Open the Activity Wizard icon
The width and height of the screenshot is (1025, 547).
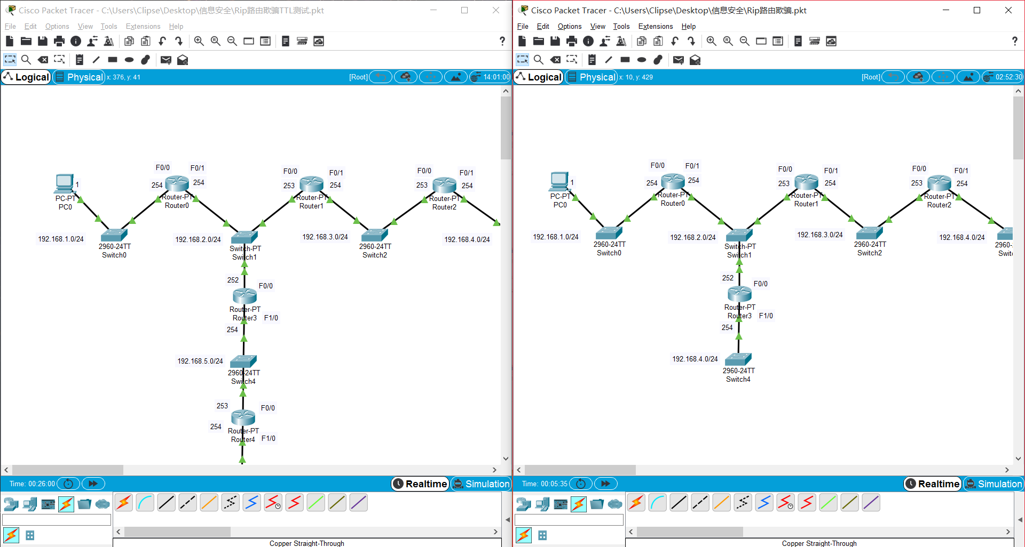coord(109,41)
